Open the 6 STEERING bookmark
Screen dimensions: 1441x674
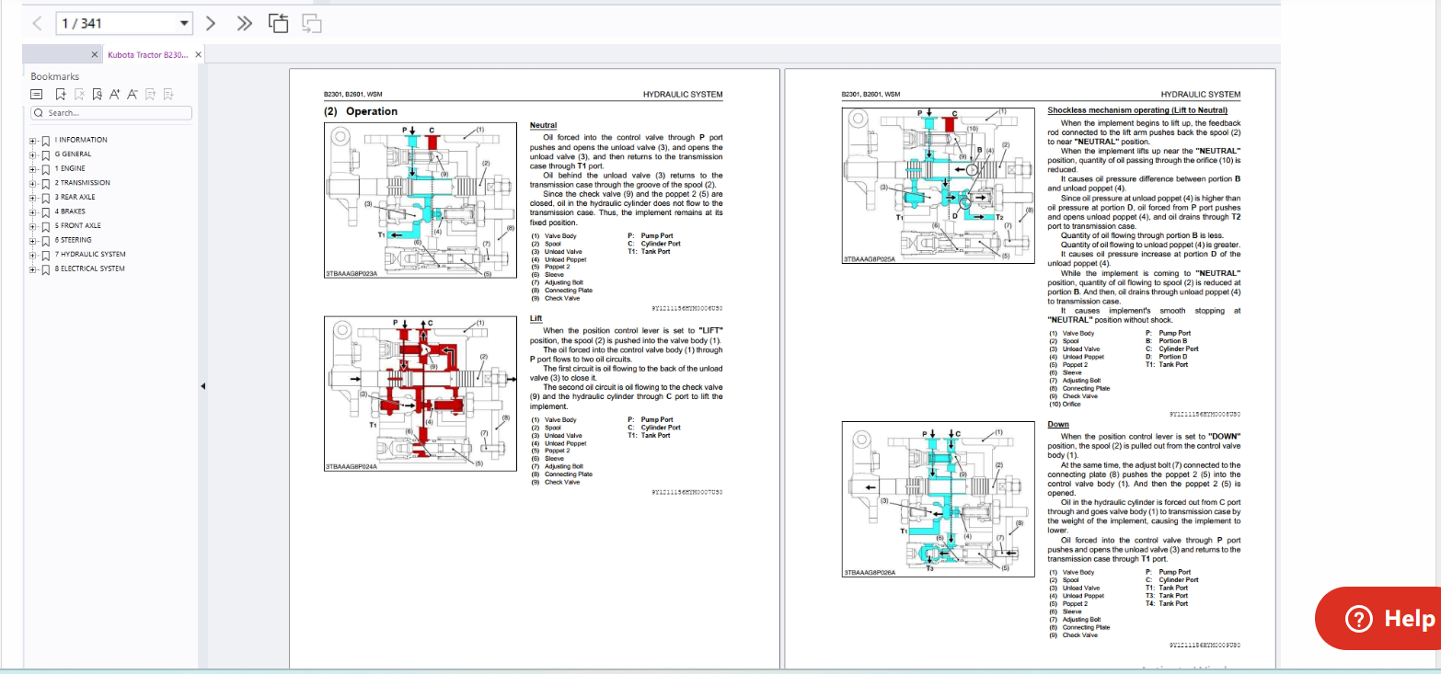(x=73, y=240)
